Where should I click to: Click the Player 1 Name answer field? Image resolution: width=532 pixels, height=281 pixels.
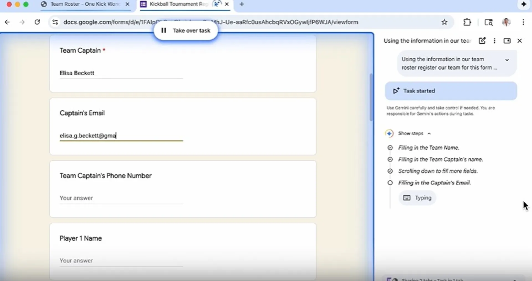(121, 261)
